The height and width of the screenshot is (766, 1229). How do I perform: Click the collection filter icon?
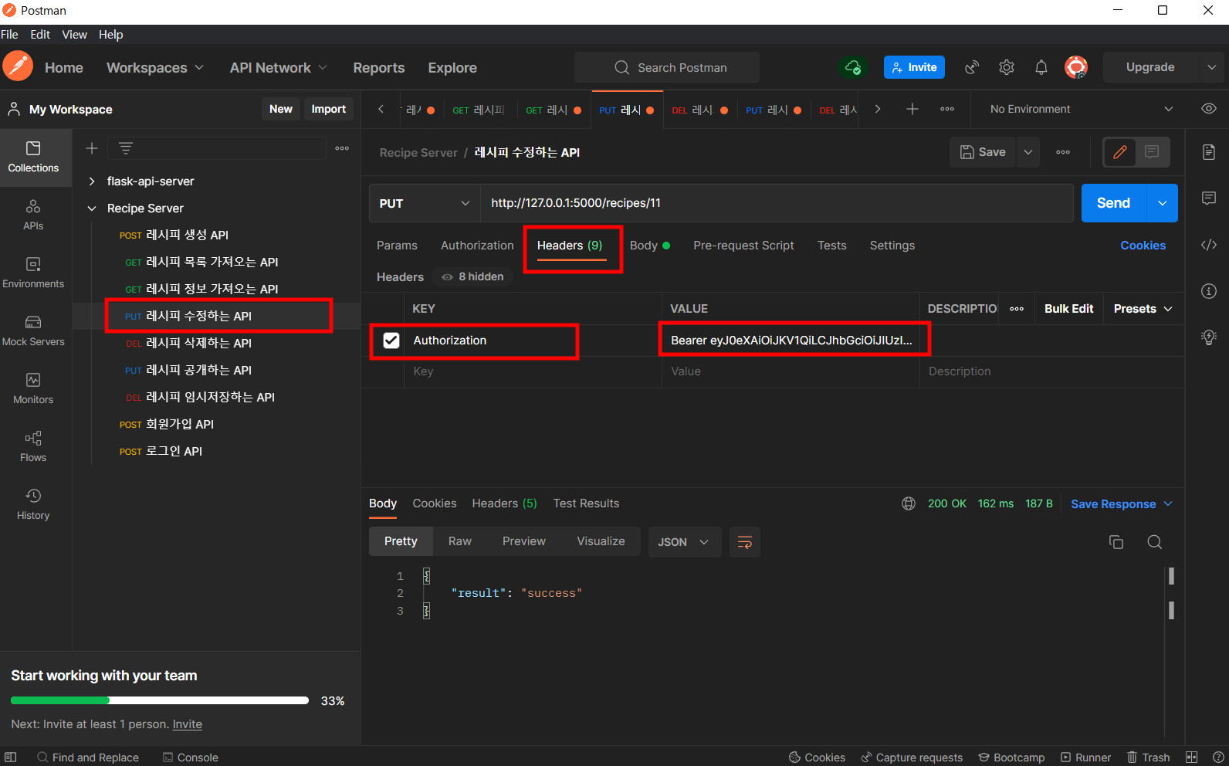click(x=126, y=148)
